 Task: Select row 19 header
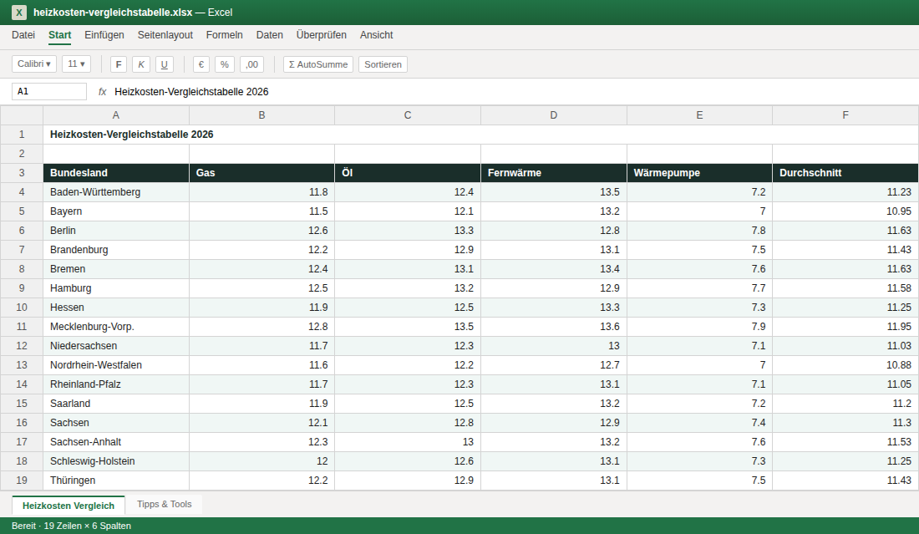coord(22,480)
